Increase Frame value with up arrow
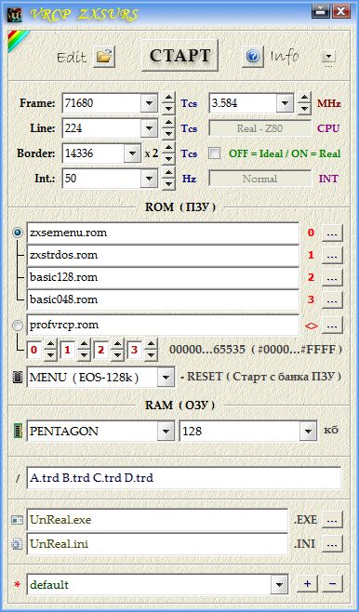 pyautogui.click(x=168, y=98)
